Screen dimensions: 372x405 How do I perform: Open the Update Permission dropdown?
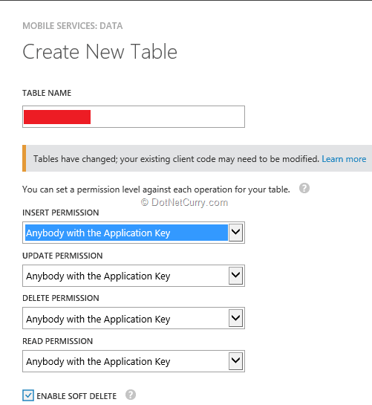pyautogui.click(x=134, y=276)
